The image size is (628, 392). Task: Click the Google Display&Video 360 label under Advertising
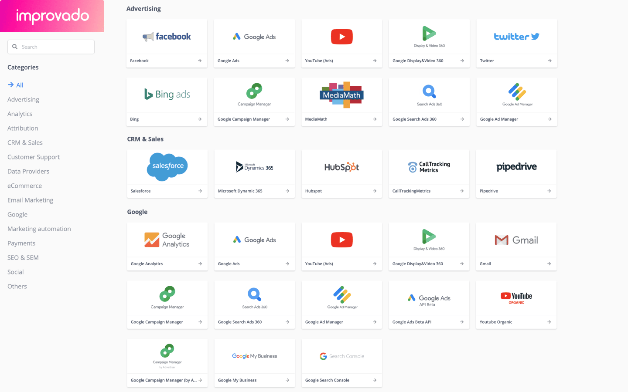click(418, 61)
